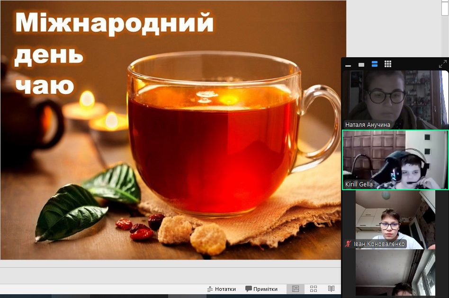This screenshot has height=298, width=449.
Task: Switch Zoom panel to gallery grid view
Action: (388, 64)
